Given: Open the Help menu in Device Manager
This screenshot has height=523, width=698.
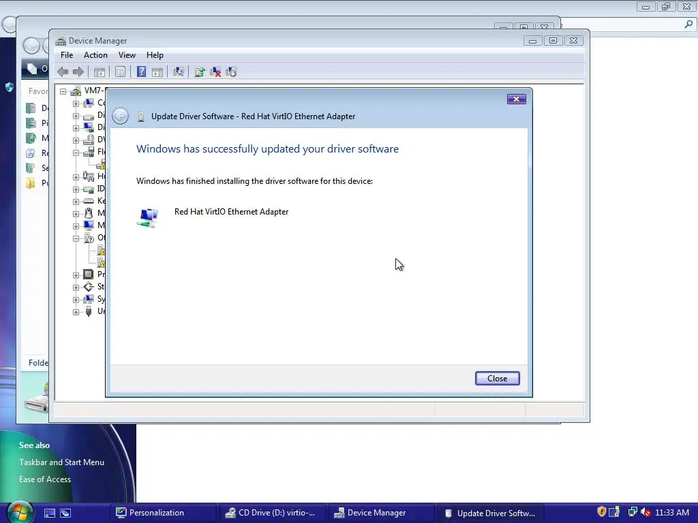Looking at the screenshot, I should (155, 55).
